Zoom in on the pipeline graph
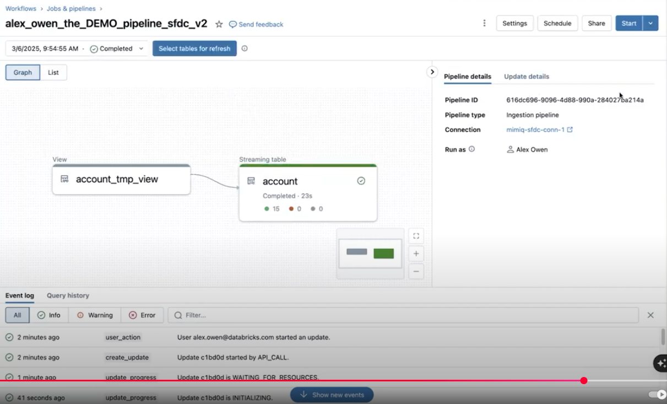 click(x=416, y=254)
